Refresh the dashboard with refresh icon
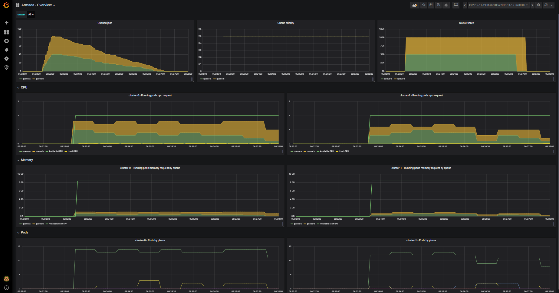This screenshot has height=293, width=559. tap(546, 5)
